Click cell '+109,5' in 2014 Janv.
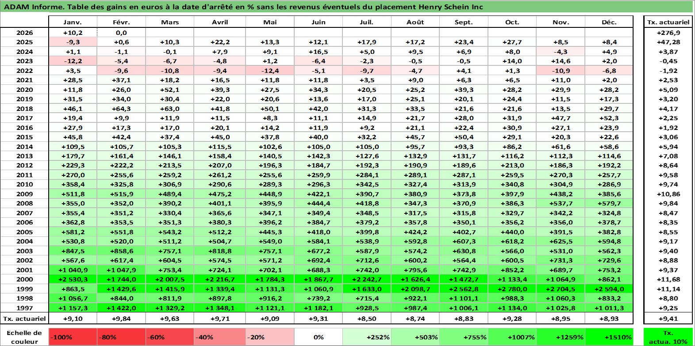This screenshot has height=346, width=695. pos(73,147)
